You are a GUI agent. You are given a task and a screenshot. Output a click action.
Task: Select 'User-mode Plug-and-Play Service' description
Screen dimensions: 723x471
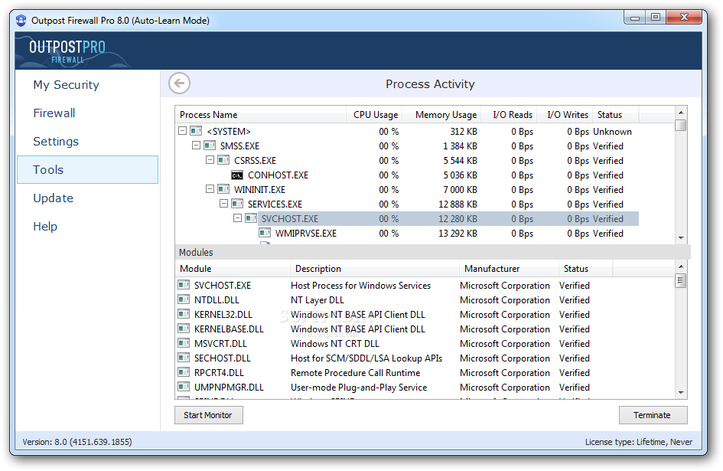click(359, 388)
